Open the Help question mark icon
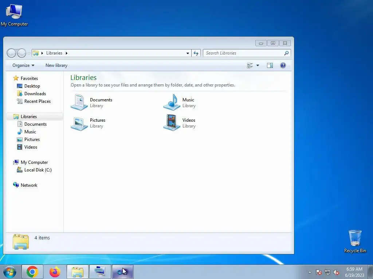The width and height of the screenshot is (373, 279). [283, 65]
